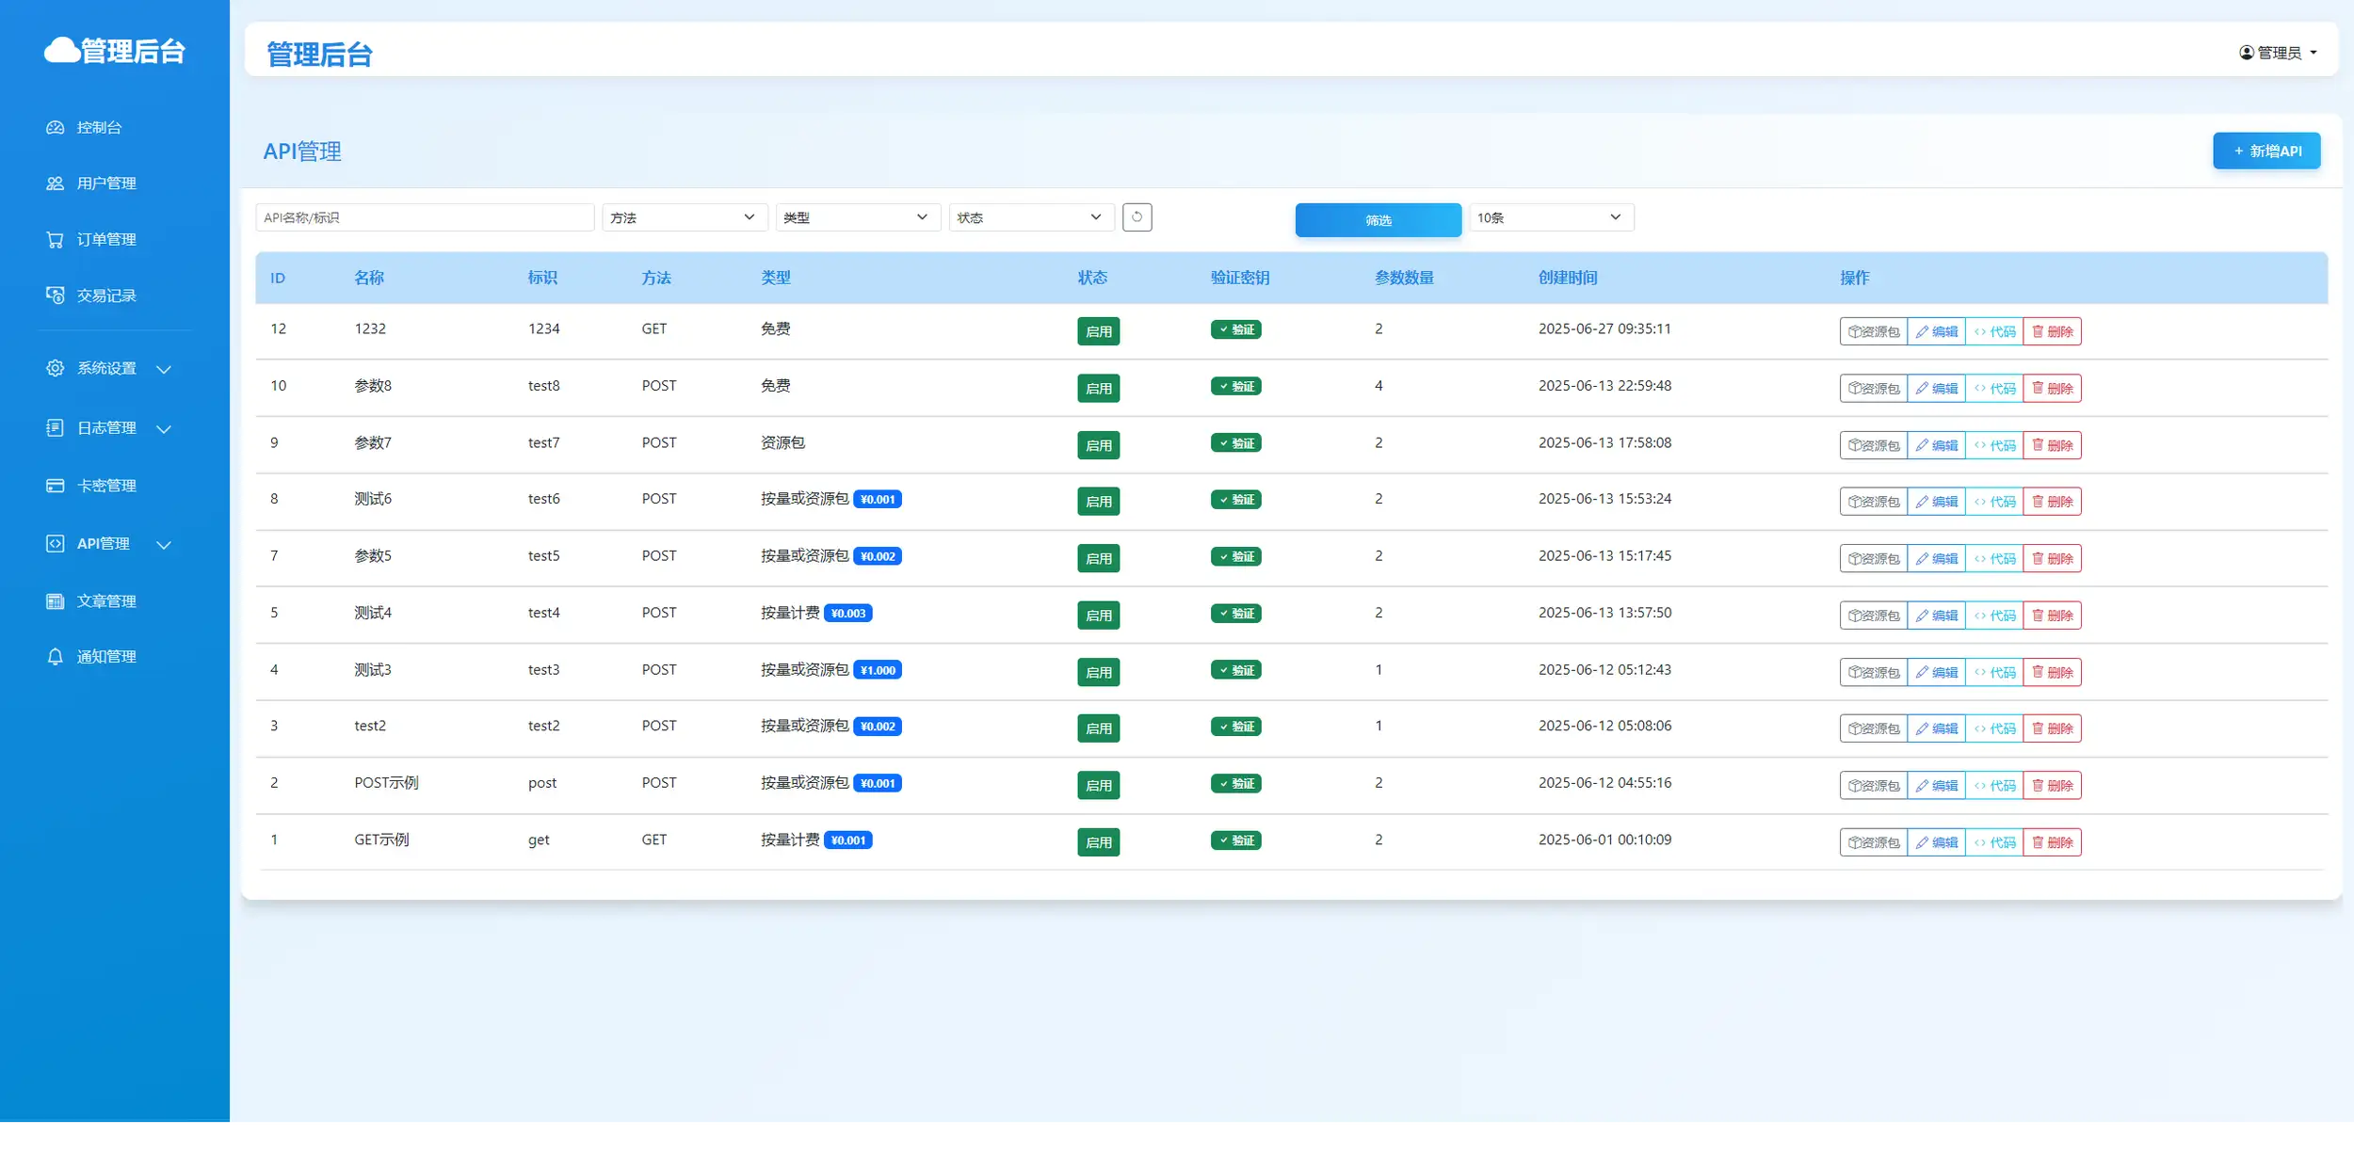Click the refresh icon beside the status filter
2354x1168 pixels.
coord(1137,217)
